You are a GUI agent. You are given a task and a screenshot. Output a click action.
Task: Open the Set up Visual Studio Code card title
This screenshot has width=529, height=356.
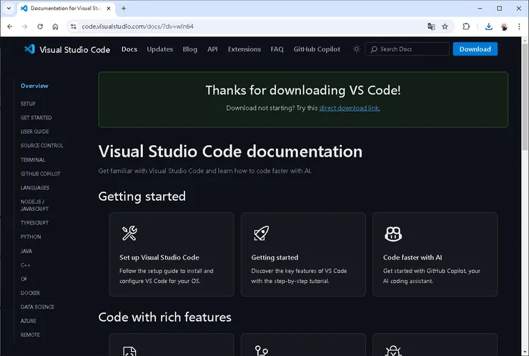click(x=159, y=257)
